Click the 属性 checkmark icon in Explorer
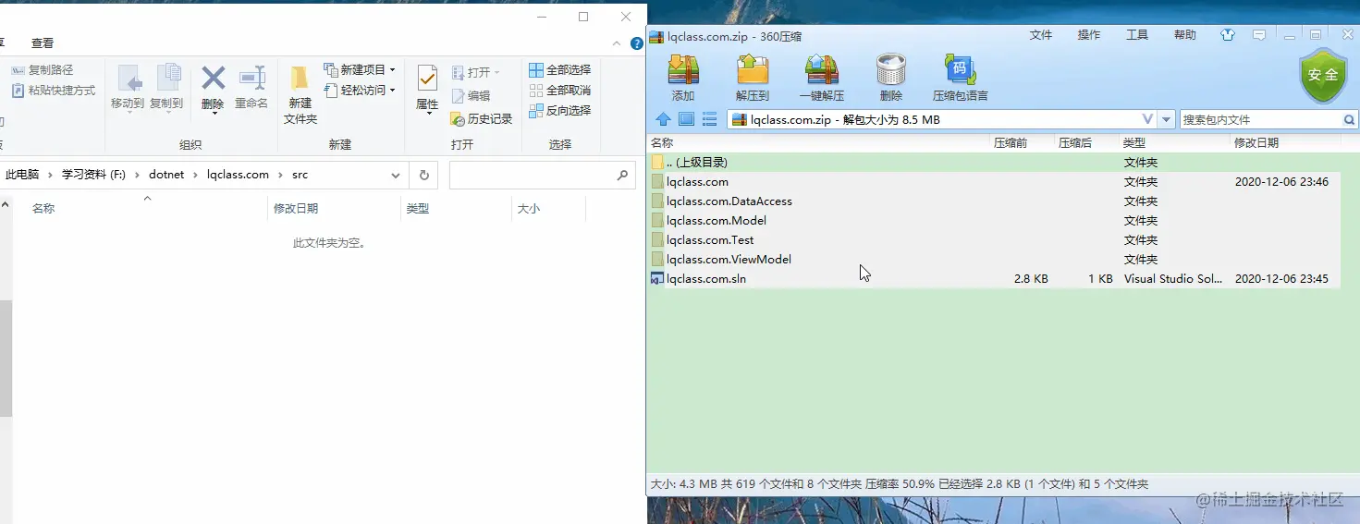 427,78
